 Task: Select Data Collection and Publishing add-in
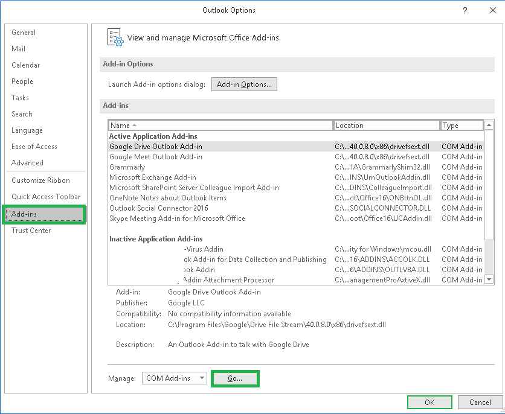(x=295, y=260)
